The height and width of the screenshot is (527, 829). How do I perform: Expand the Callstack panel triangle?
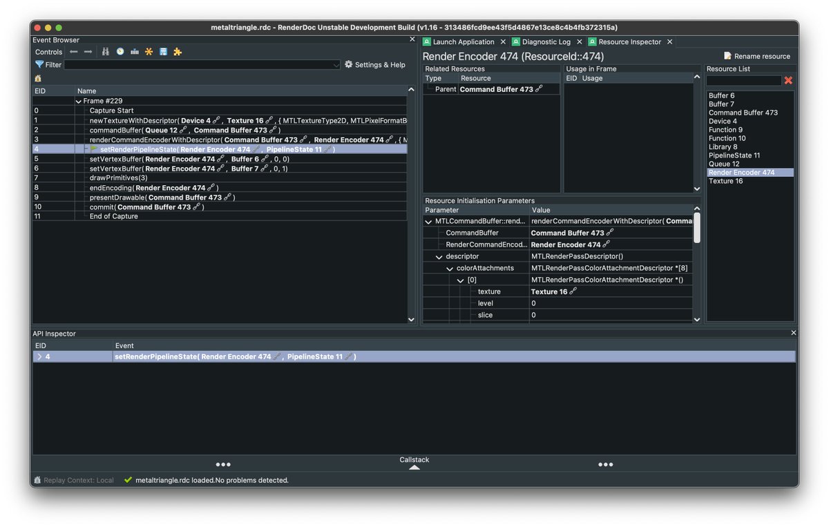pos(414,468)
